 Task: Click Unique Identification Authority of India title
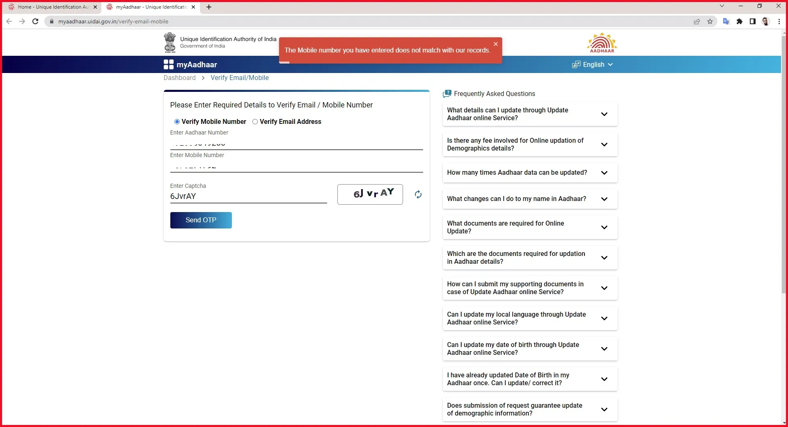(x=228, y=39)
